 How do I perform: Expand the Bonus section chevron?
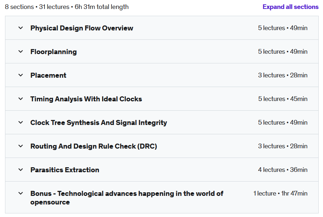20,193
